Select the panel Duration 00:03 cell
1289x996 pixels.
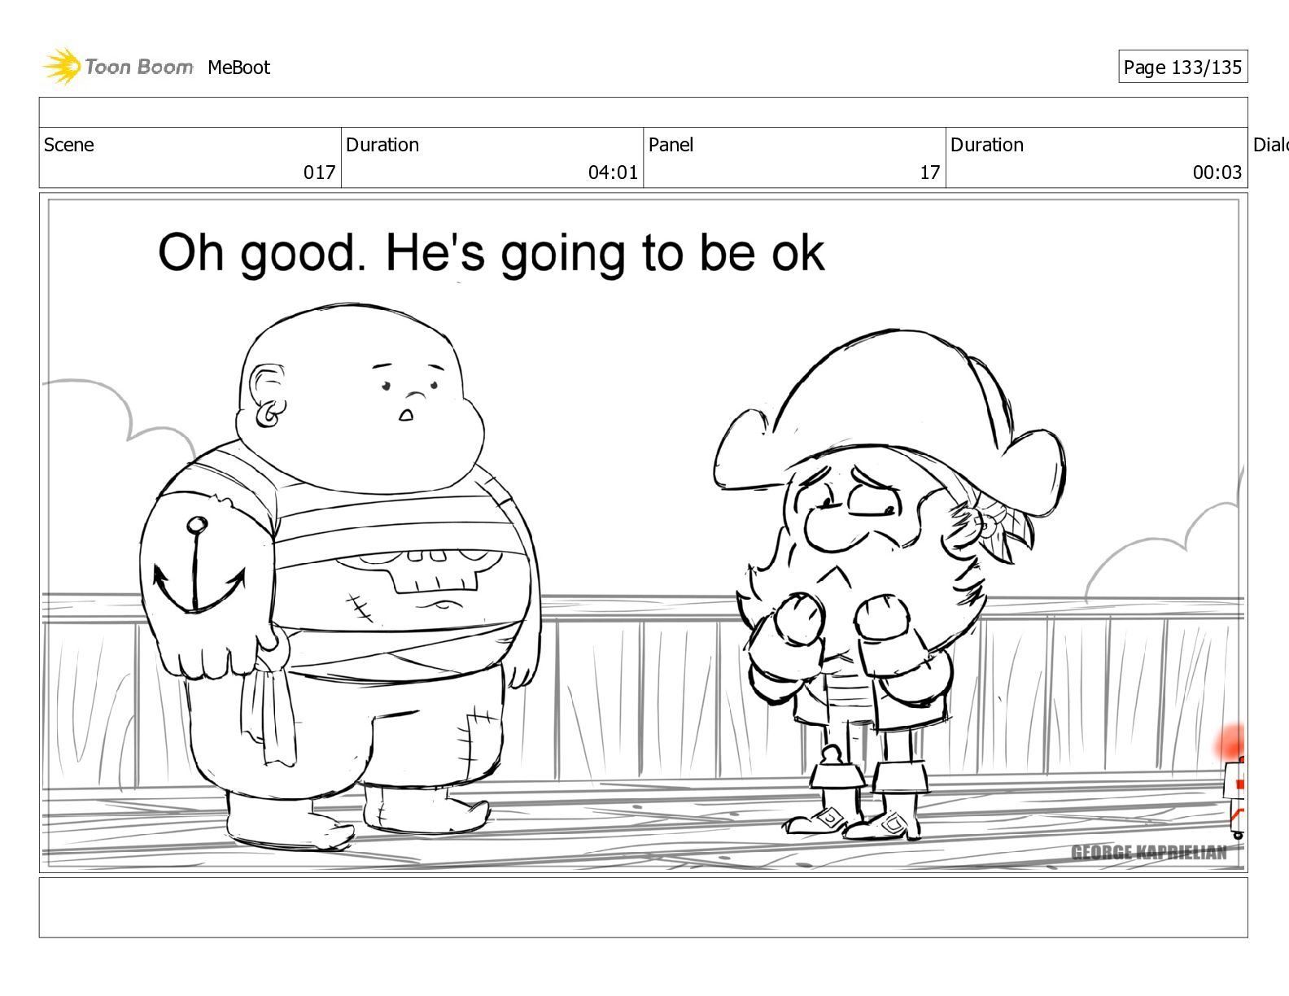click(1096, 158)
